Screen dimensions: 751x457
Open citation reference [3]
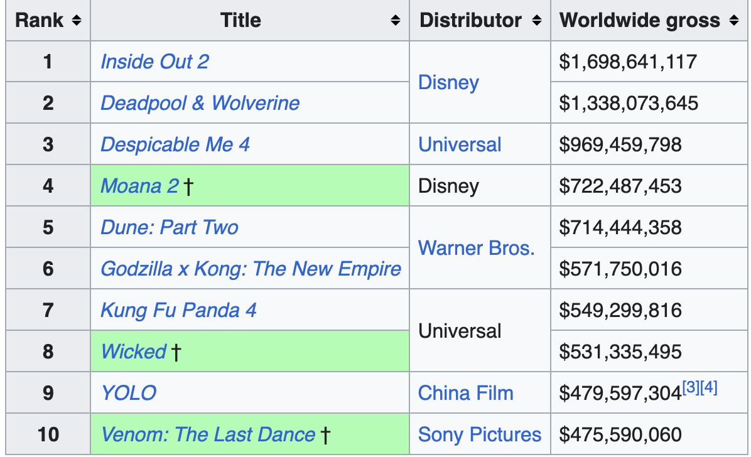691,387
